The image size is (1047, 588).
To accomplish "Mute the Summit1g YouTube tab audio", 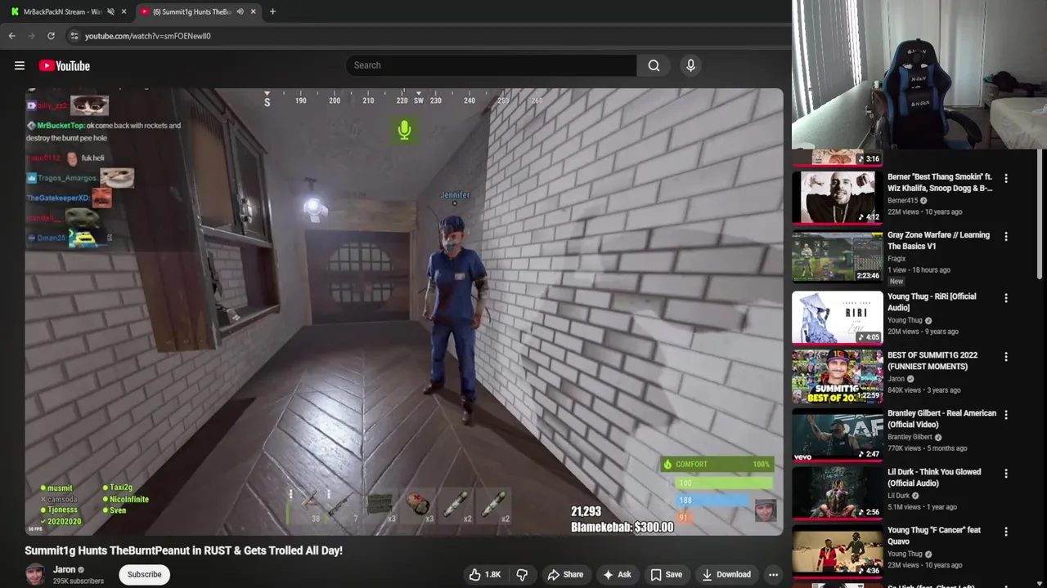I will [240, 11].
